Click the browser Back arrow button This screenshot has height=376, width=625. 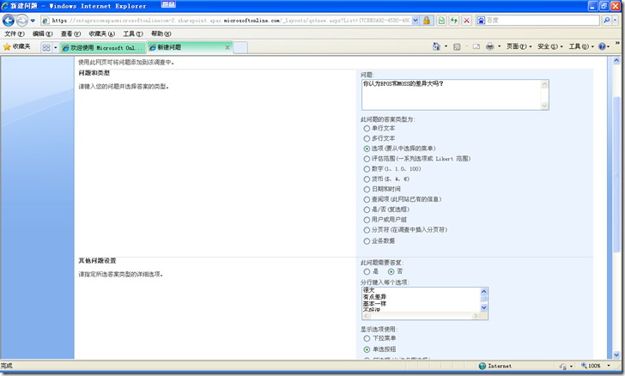pos(9,20)
